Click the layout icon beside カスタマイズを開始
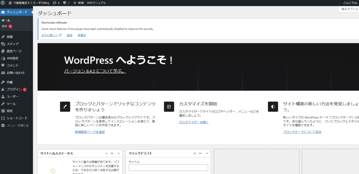Image resolution: width=359 pixels, height=174 pixels. [169, 107]
